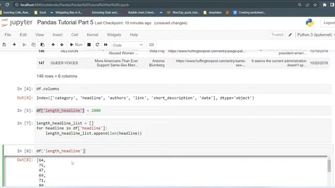This screenshot has width=335, height=188.
Task: Open the Widgets menu
Action: 114,35
